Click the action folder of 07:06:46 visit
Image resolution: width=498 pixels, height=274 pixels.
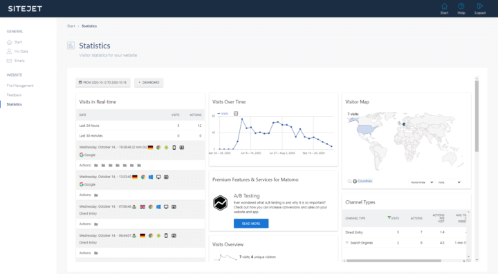(x=96, y=224)
